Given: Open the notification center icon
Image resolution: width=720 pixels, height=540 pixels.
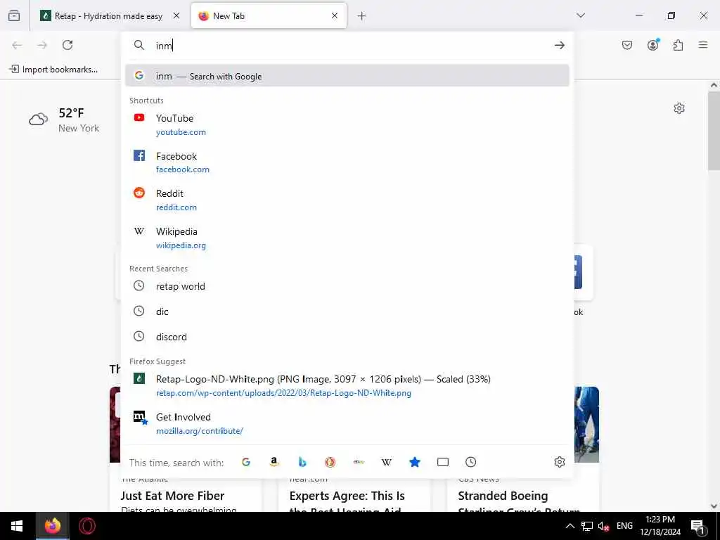Looking at the screenshot, I should click(697, 526).
